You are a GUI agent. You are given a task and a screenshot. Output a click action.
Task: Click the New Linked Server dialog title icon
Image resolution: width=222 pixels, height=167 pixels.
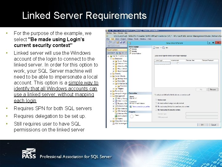coord(129,43)
